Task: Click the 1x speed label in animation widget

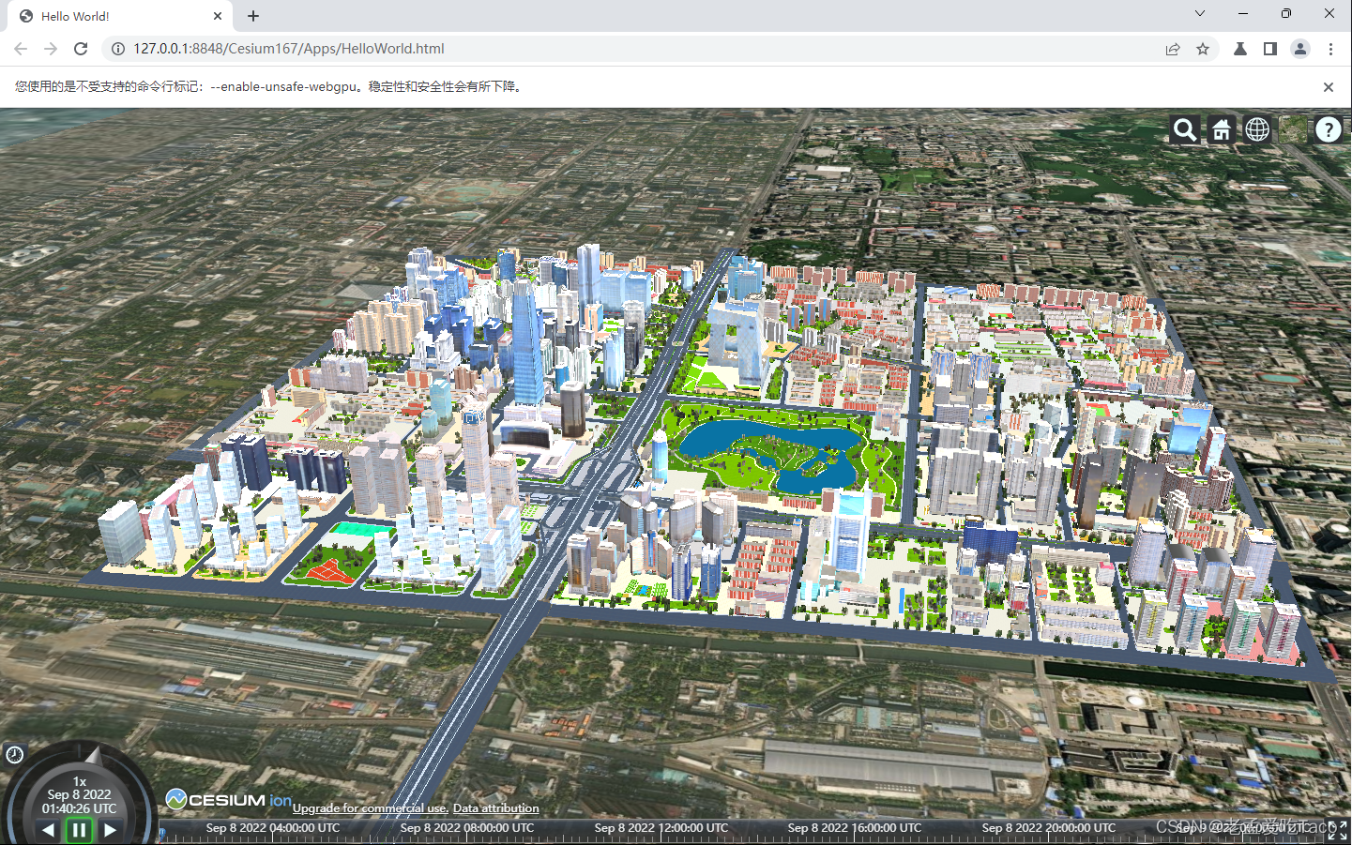Action: 80,781
